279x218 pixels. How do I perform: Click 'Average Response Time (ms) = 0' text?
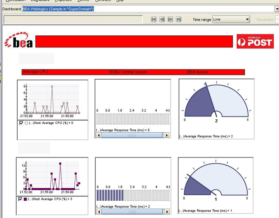[123, 130]
